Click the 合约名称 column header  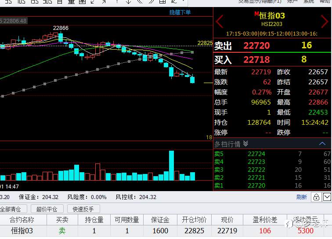(x=22, y=220)
